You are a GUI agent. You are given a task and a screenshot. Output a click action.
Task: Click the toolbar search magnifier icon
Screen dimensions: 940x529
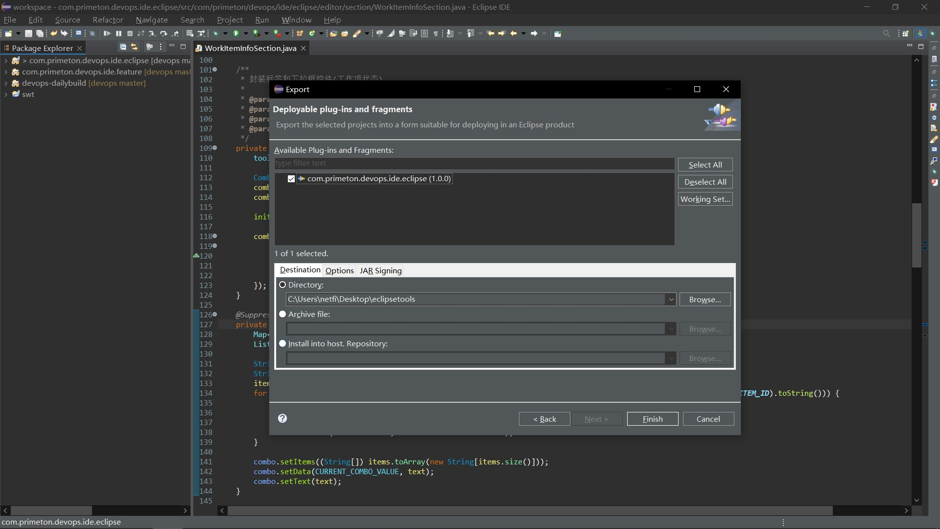point(886,33)
